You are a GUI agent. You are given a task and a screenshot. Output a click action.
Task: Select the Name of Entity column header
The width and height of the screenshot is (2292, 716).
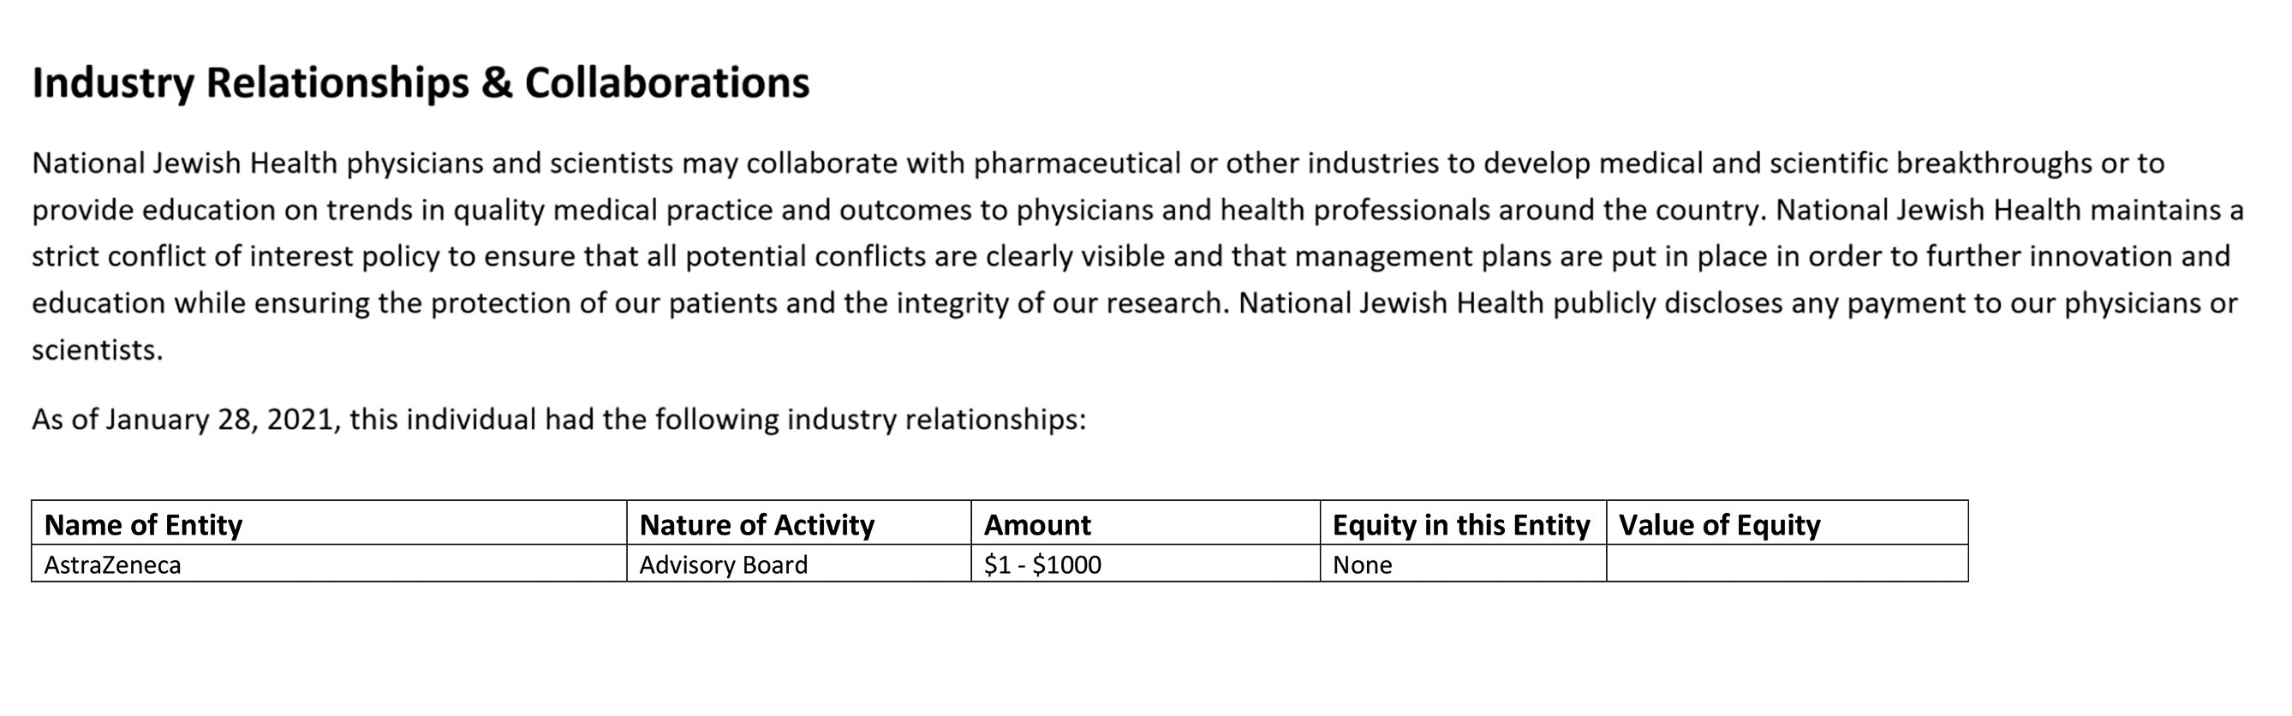pos(329,523)
